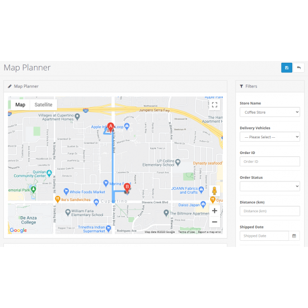Click route marker B

127,188
